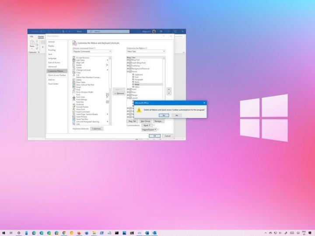Click the Format Painter command icon
315x236 pixels.
pyautogui.click(x=74, y=107)
